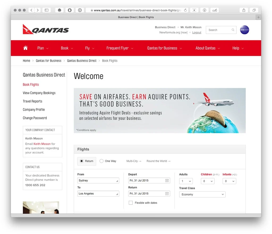Click the search magnifier icon
The image size is (272, 234).
[x=233, y=30]
